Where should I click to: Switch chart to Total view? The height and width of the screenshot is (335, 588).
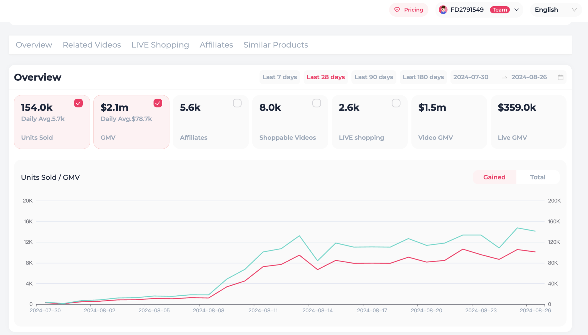[x=537, y=177]
